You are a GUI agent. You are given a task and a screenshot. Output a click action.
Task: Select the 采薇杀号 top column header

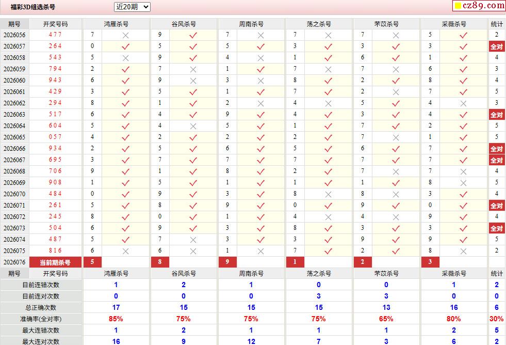click(454, 24)
